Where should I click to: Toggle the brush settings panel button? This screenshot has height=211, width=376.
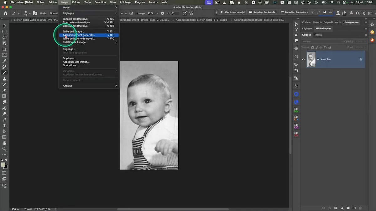click(35, 13)
